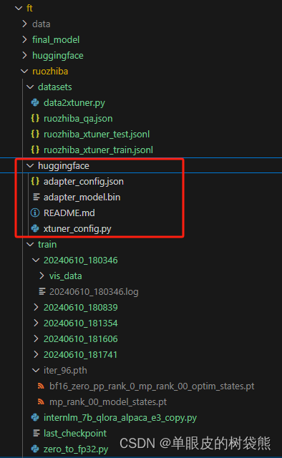The image size is (282, 458).
Task: Click the braces icon of adapter_config.json
Action: (35, 181)
